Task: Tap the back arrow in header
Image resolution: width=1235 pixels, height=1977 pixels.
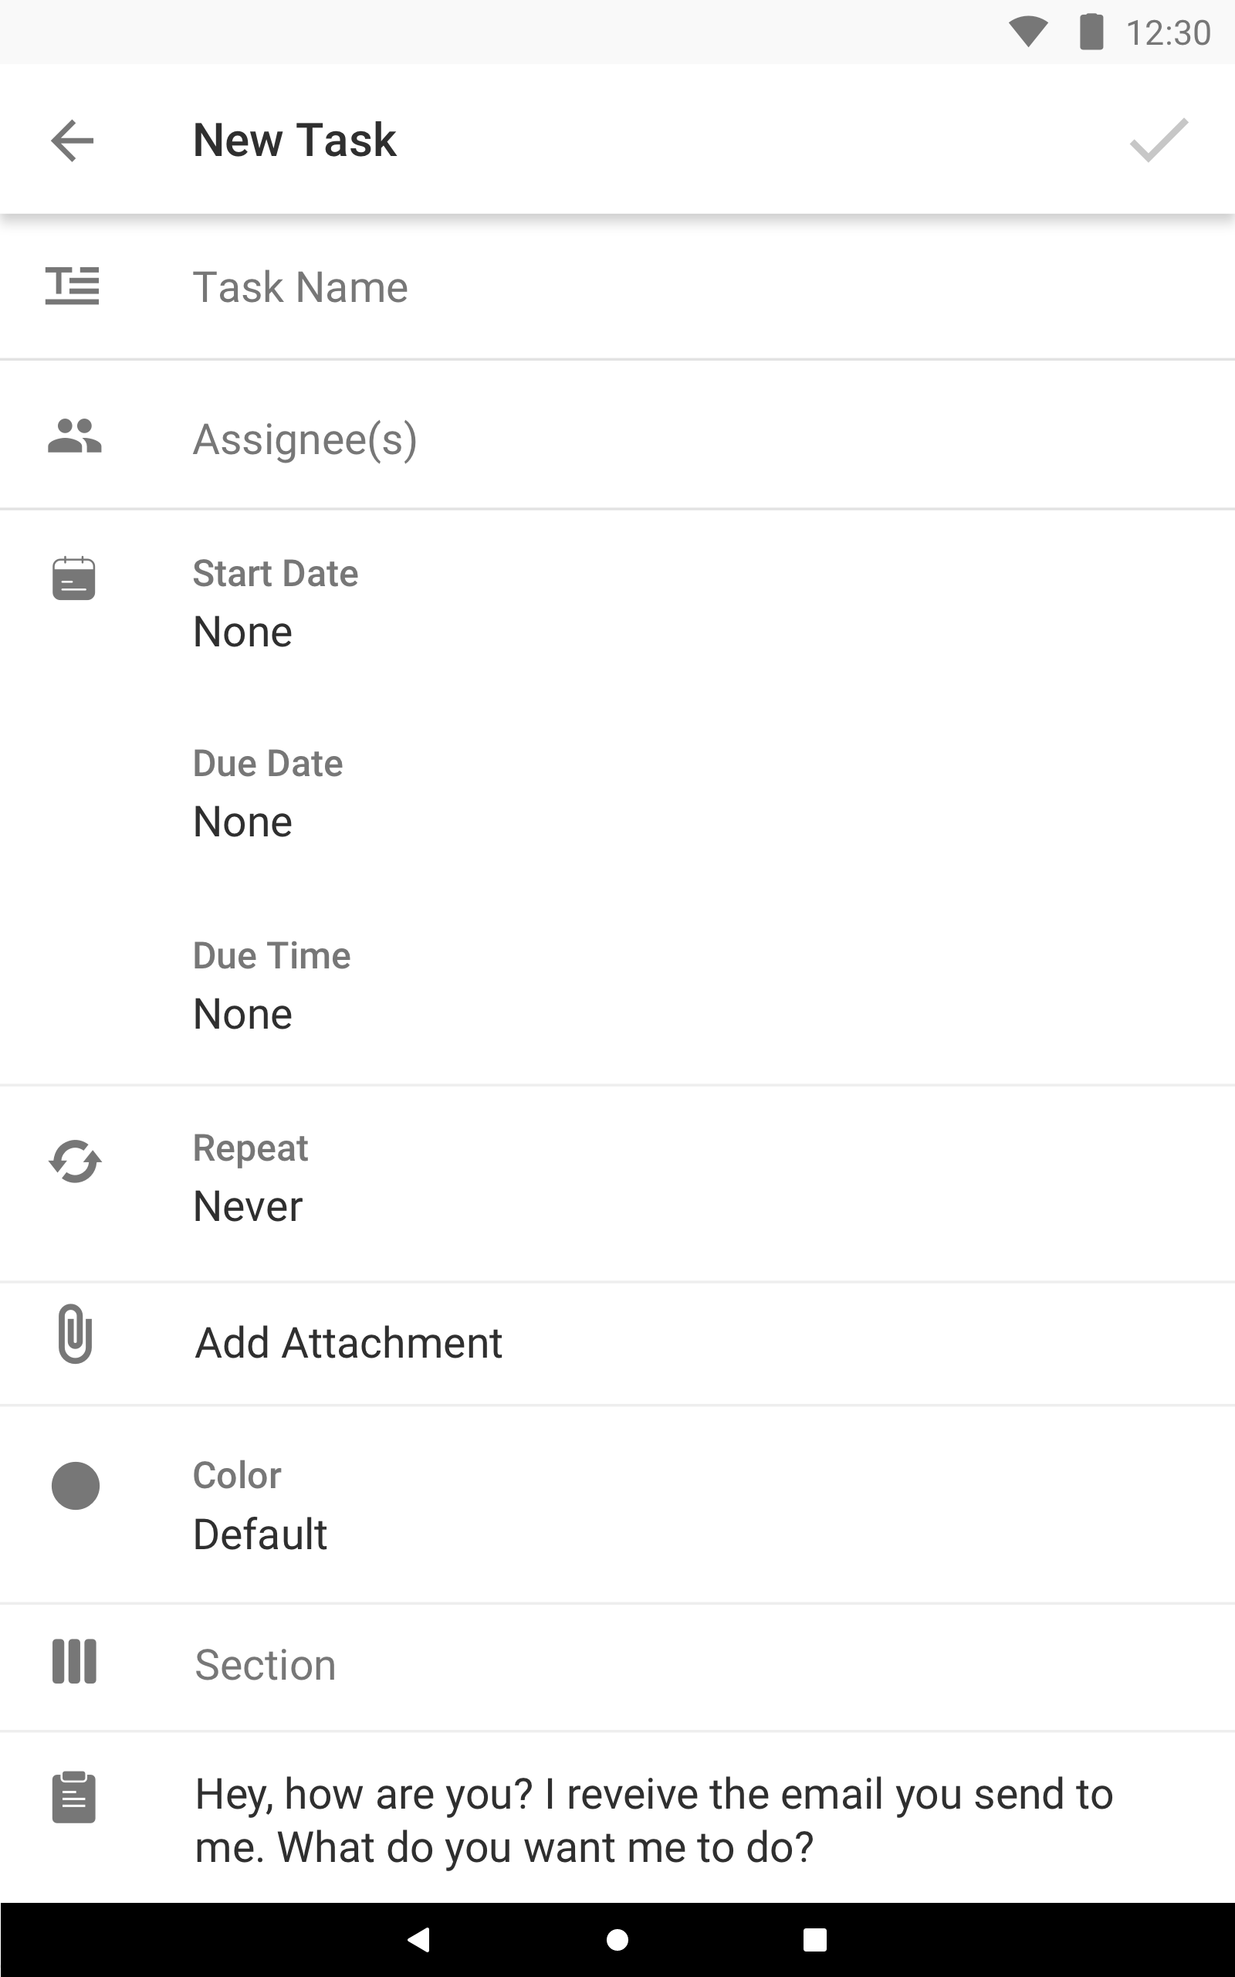Action: [73, 141]
